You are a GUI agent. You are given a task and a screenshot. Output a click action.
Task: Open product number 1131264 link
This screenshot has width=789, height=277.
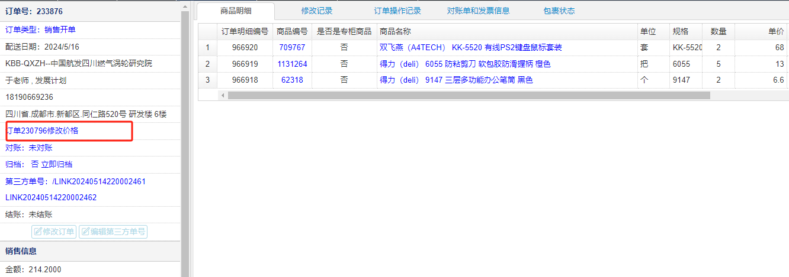[292, 64]
